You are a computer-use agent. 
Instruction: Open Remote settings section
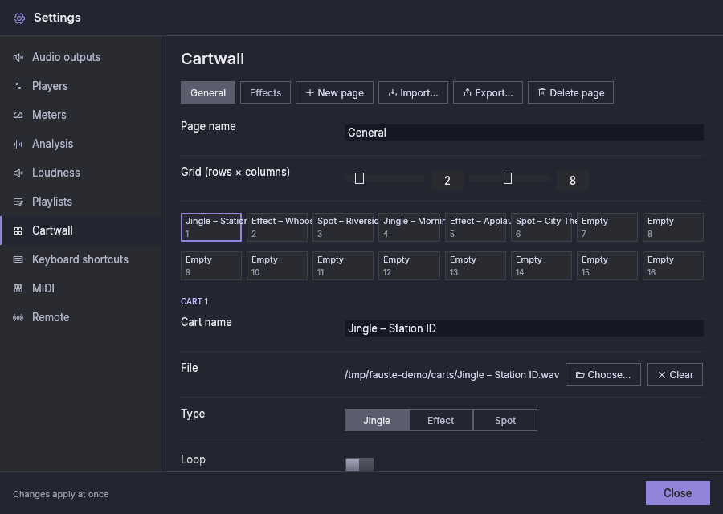point(80,317)
